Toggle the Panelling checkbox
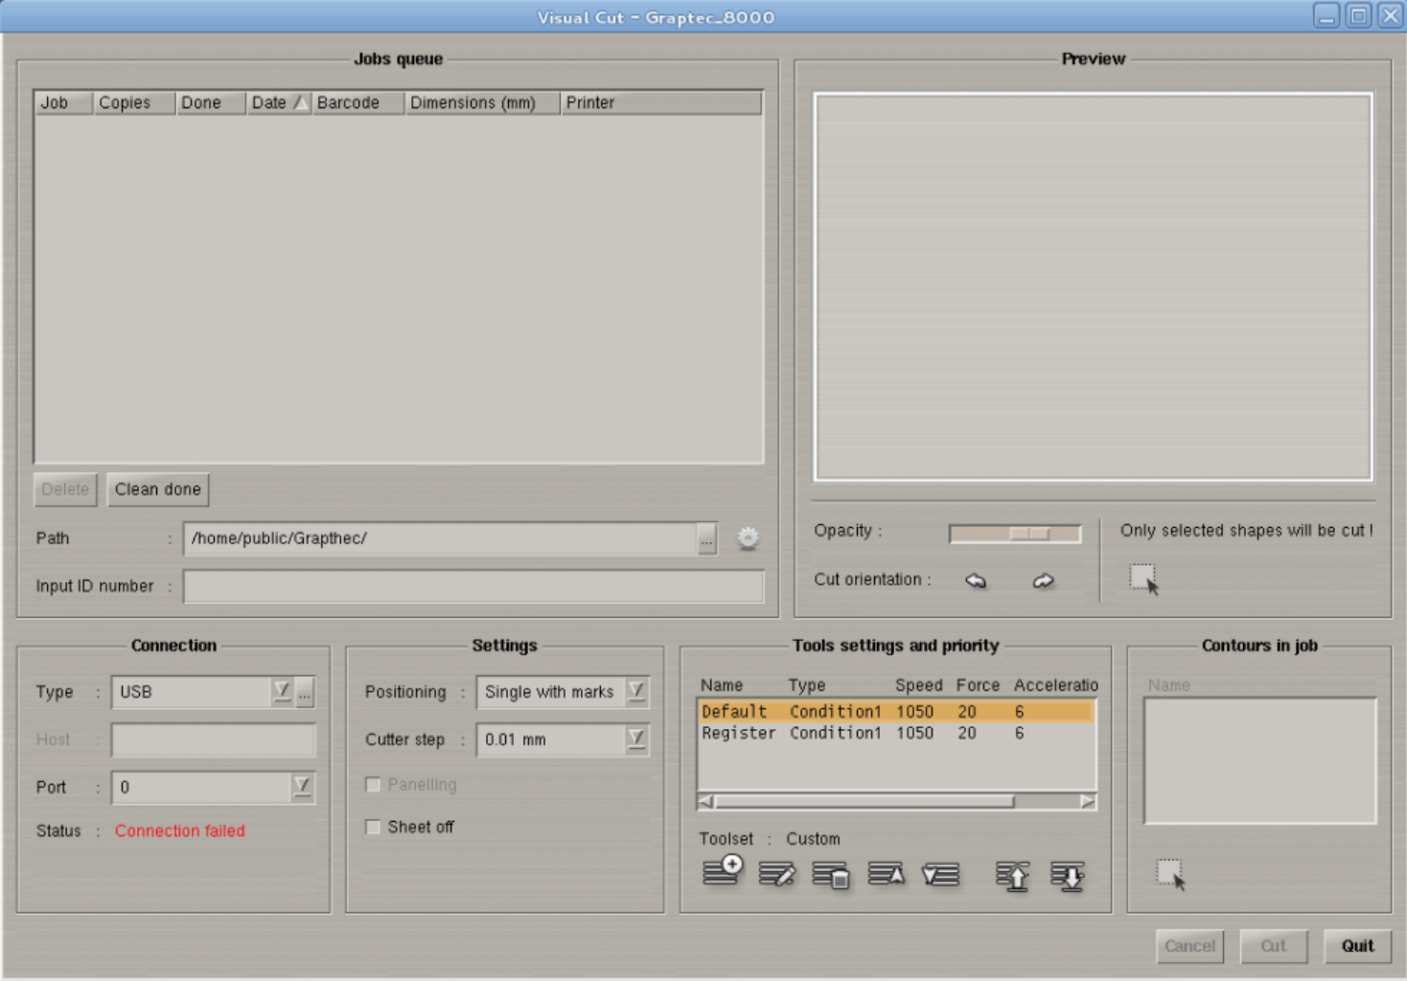The width and height of the screenshot is (1407, 981). pyautogui.click(x=373, y=785)
